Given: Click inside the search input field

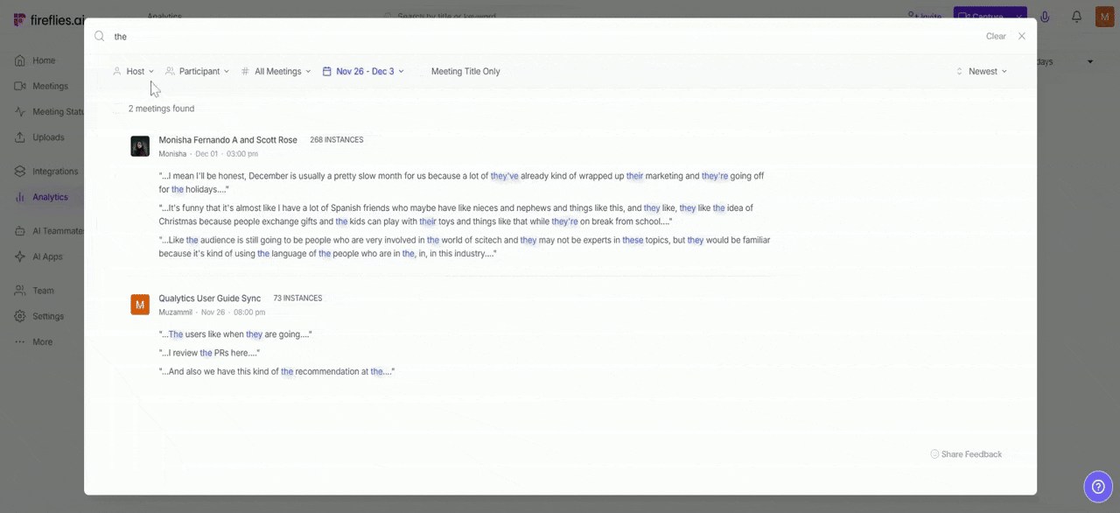Looking at the screenshot, I should (x=262, y=36).
